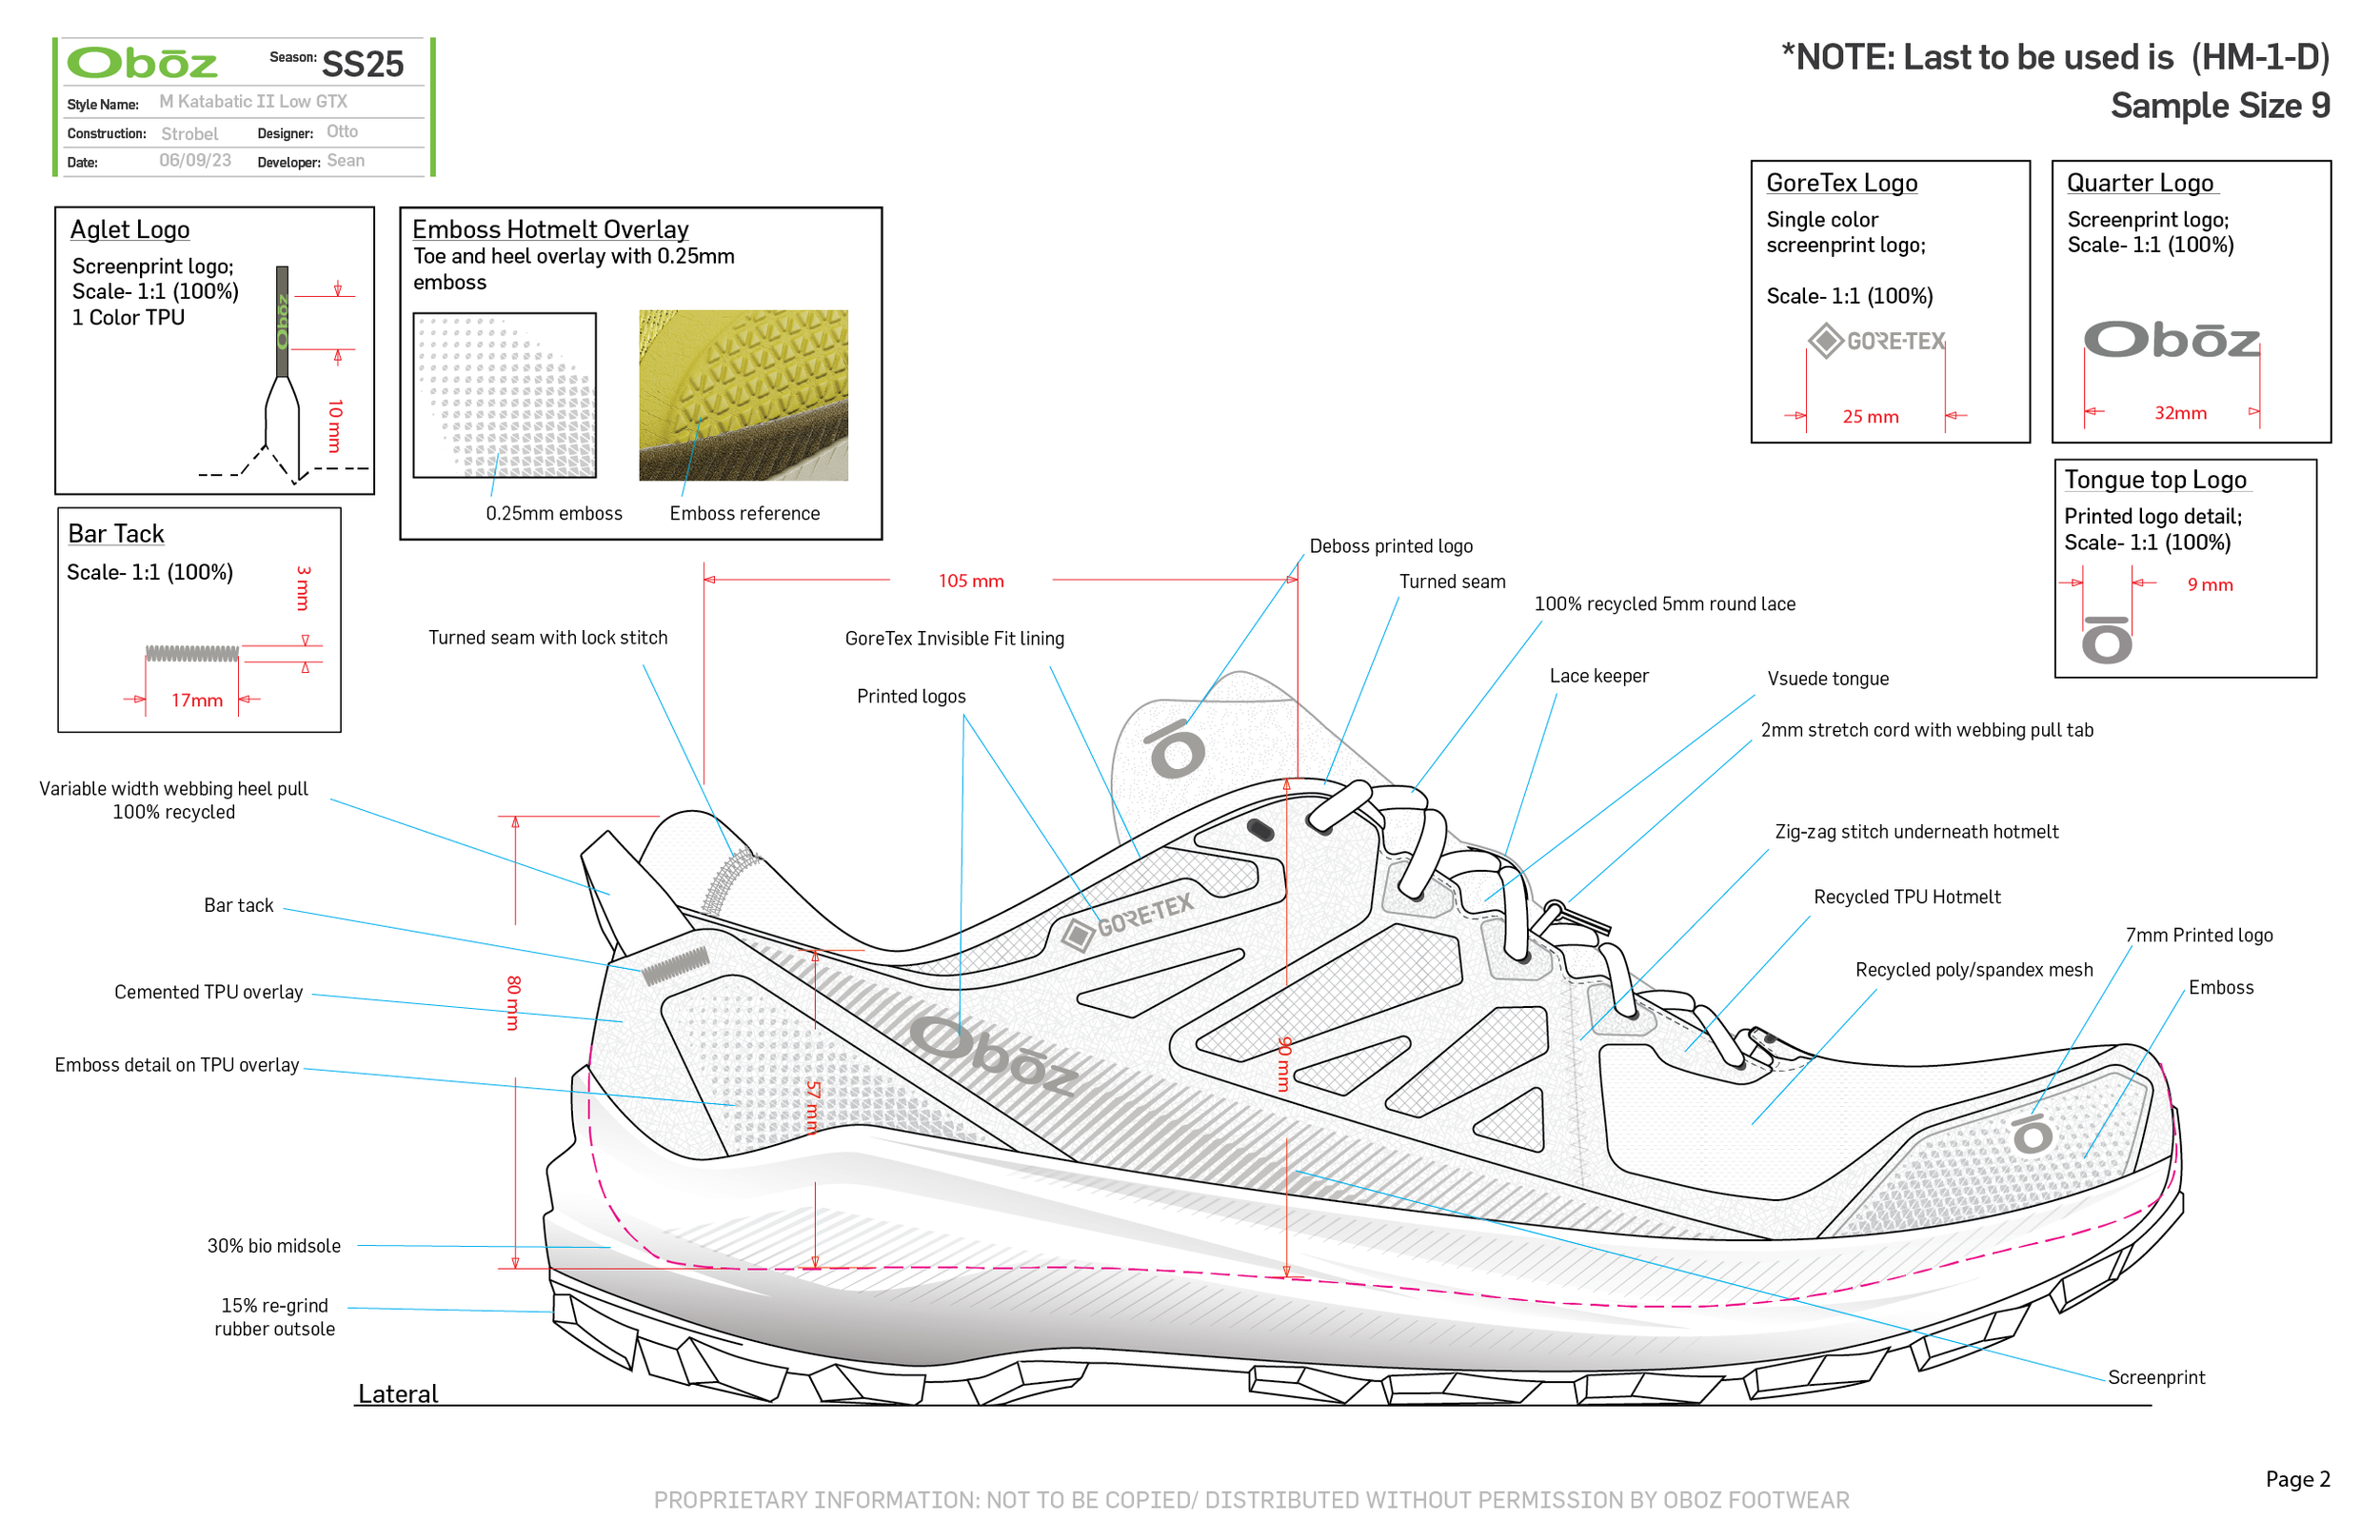Click the 'Page 2' page number
This screenshot has height=1540, width=2380.
pos(2297,1479)
